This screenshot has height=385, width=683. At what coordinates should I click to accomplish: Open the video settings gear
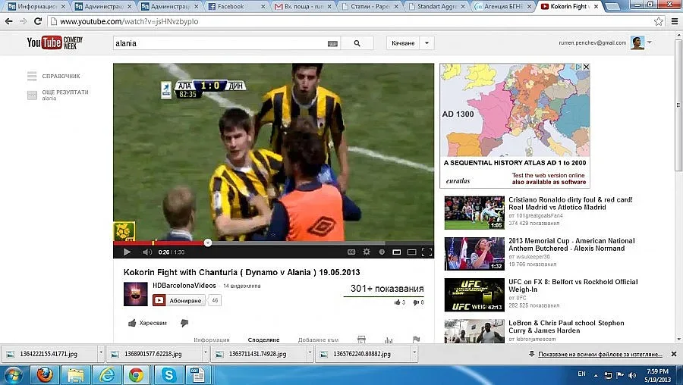(x=367, y=252)
